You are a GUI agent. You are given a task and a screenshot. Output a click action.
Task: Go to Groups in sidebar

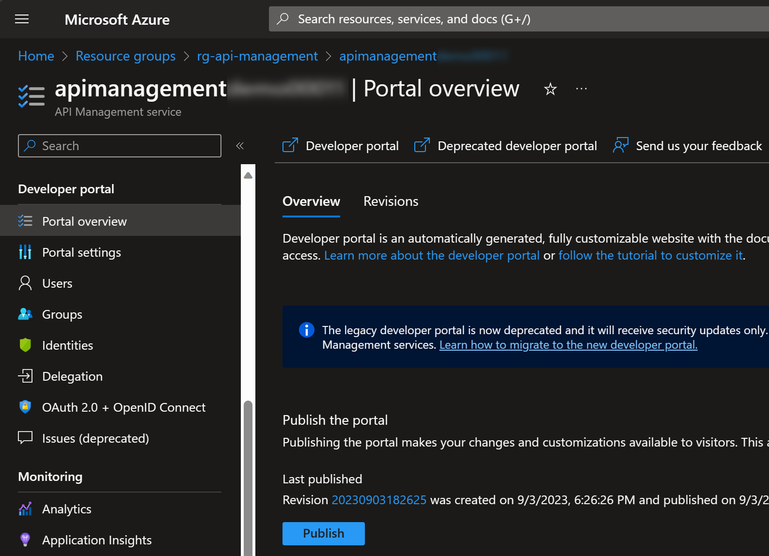[120, 314]
